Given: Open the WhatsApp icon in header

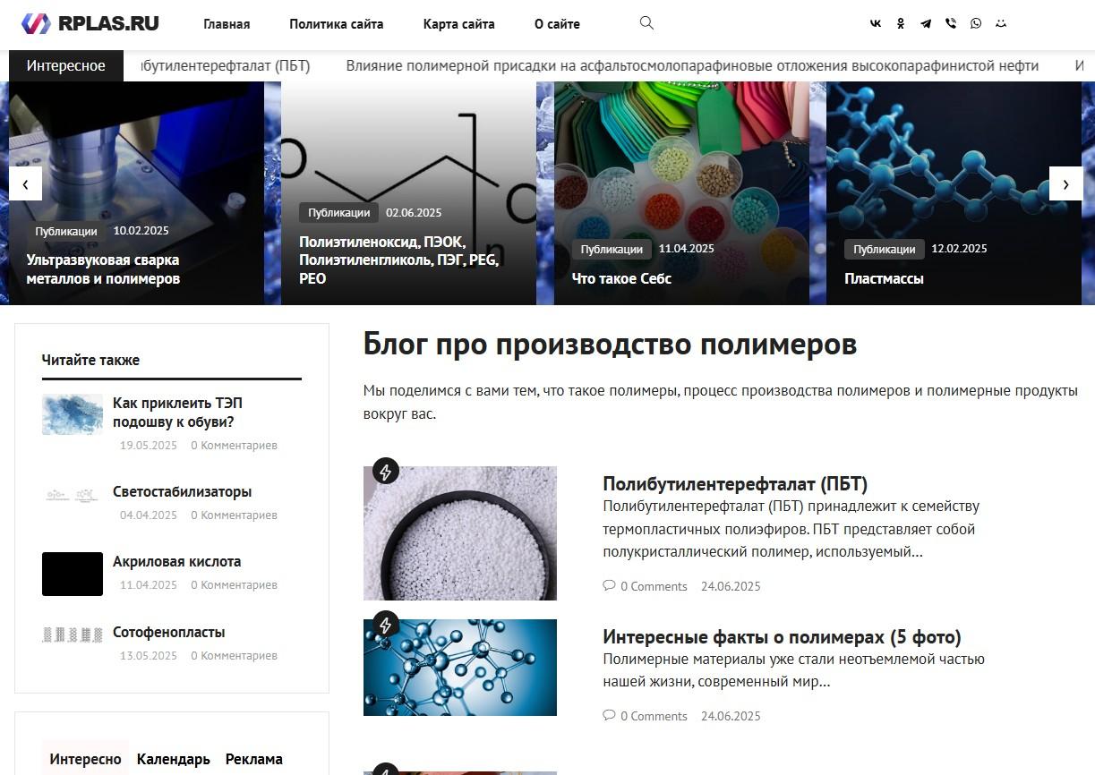Looking at the screenshot, I should (976, 24).
